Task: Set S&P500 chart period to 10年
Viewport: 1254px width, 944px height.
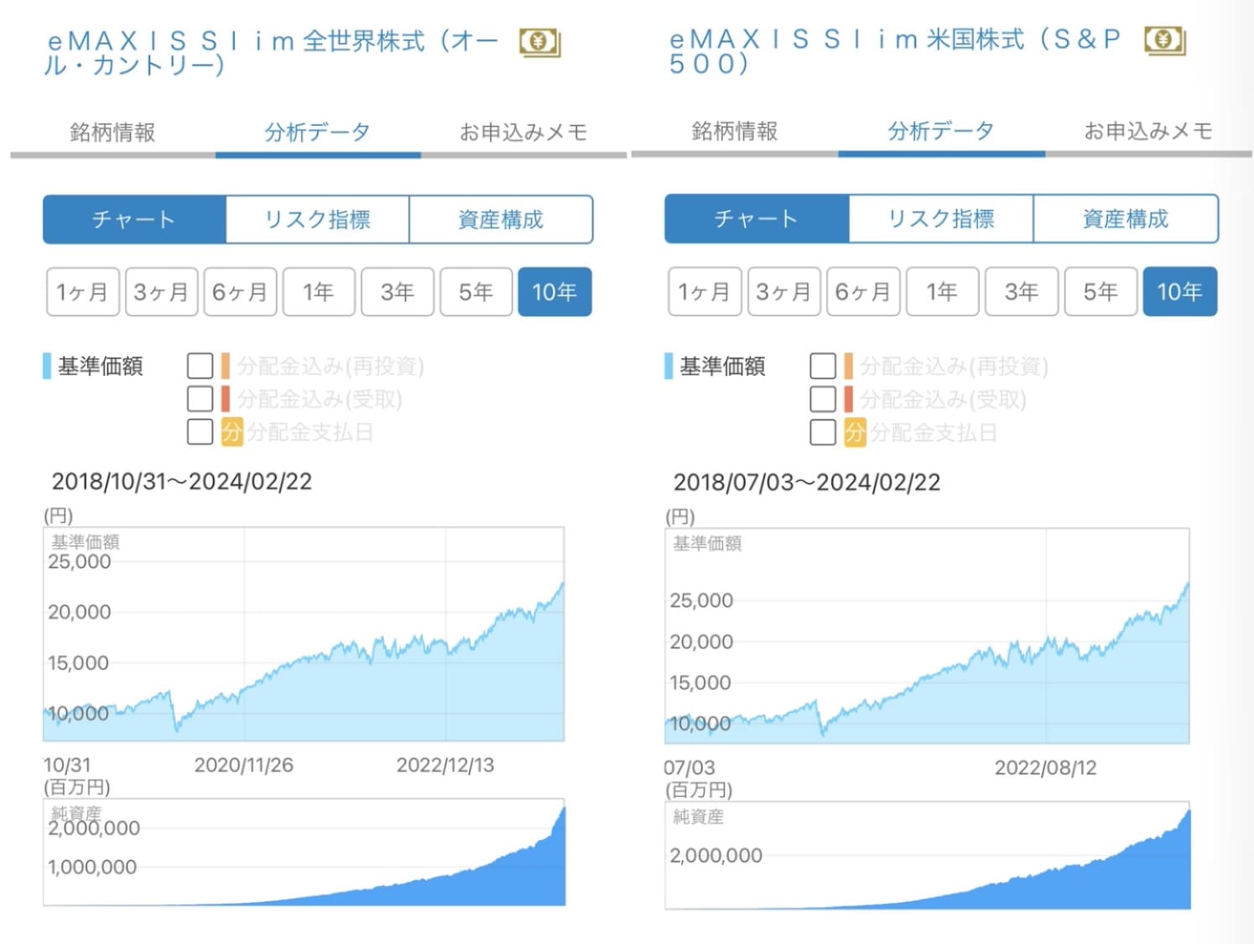Action: [1180, 292]
